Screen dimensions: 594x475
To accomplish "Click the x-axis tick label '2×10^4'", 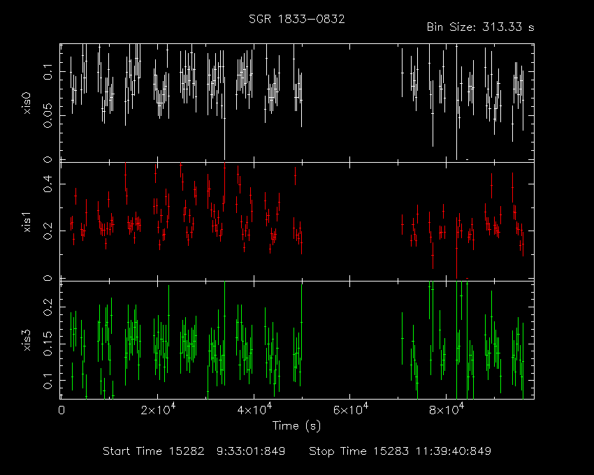I will click(x=158, y=409).
